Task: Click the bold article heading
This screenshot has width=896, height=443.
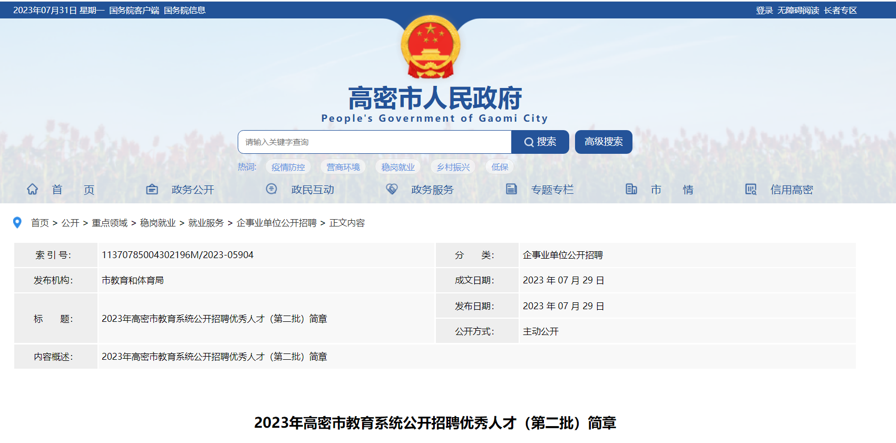Action: coord(435,423)
